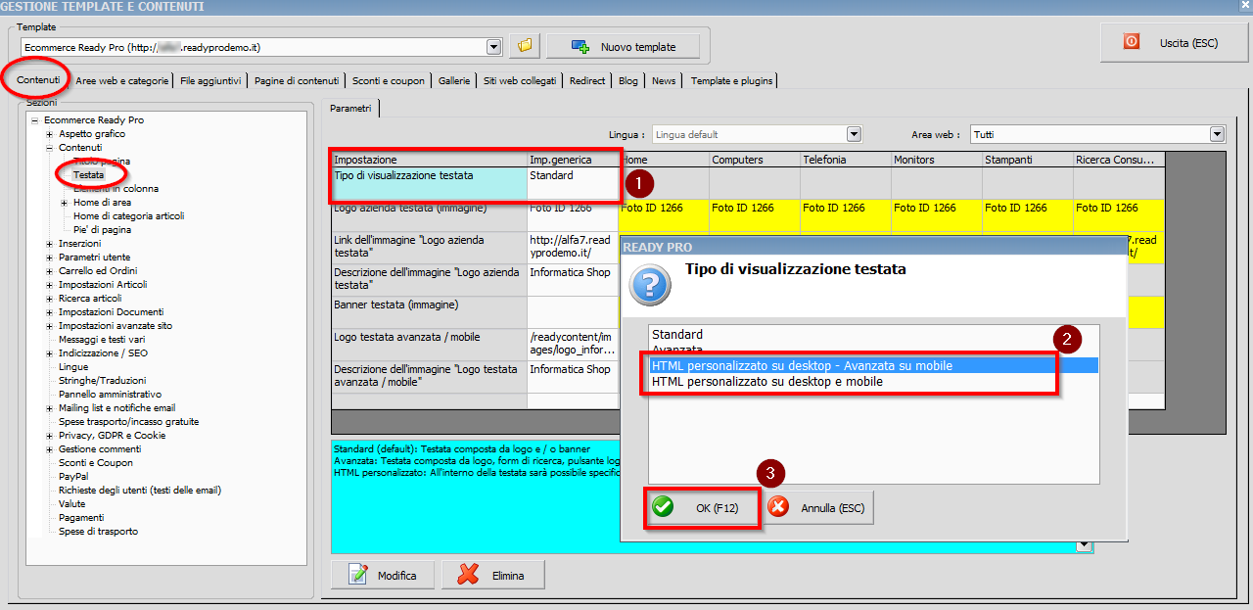Click the Uscita (ESC) exit button
Viewport: 1253px width, 610px height.
tap(1174, 42)
